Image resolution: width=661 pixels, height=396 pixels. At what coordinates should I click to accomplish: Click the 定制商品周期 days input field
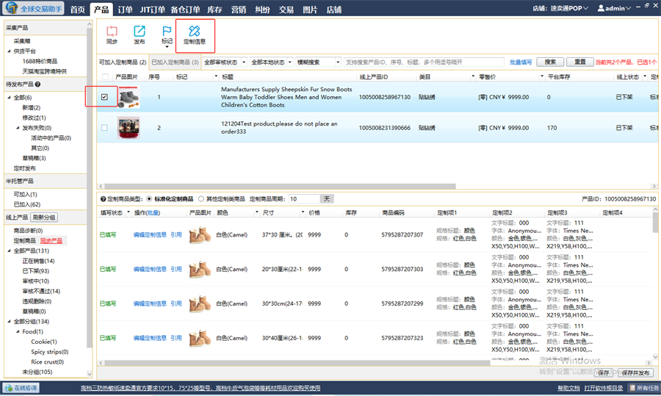pos(304,199)
